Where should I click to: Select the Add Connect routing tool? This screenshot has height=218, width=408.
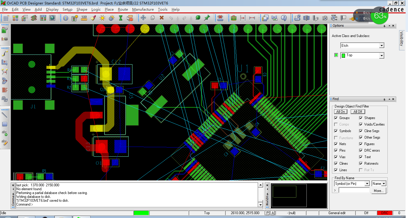[x=5, y=53]
